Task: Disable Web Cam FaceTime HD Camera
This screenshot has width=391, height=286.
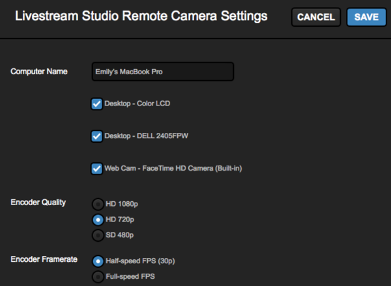Action: [96, 169]
